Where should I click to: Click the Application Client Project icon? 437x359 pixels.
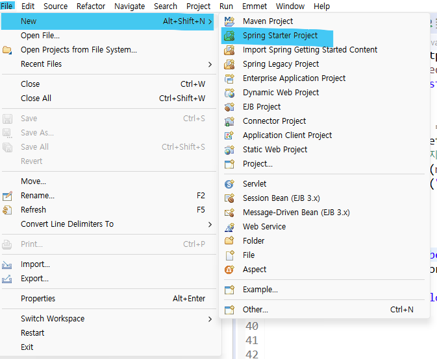click(229, 135)
